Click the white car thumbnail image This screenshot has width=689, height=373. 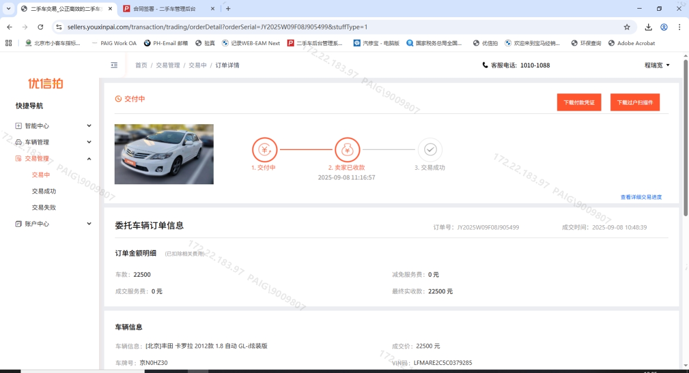(x=164, y=154)
